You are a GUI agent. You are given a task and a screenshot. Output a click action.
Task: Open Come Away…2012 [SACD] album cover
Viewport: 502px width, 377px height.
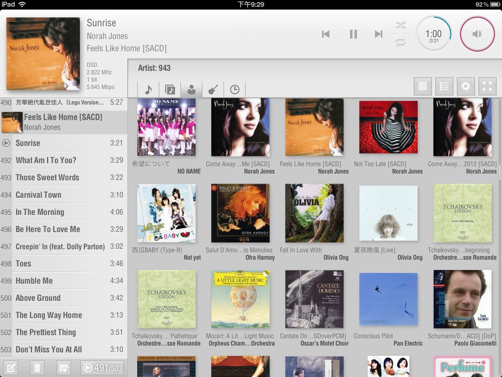(462, 127)
